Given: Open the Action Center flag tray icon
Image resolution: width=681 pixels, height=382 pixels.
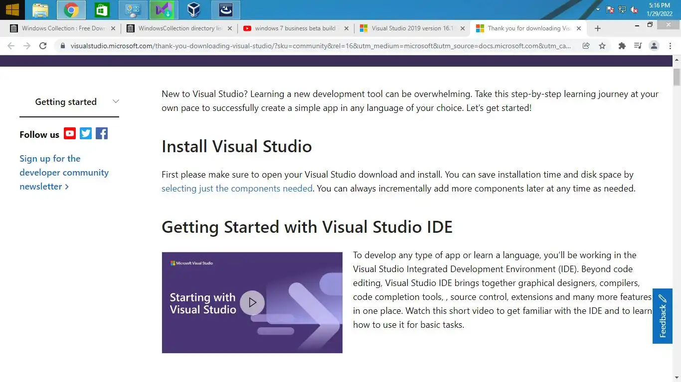Looking at the screenshot, I should point(610,9).
